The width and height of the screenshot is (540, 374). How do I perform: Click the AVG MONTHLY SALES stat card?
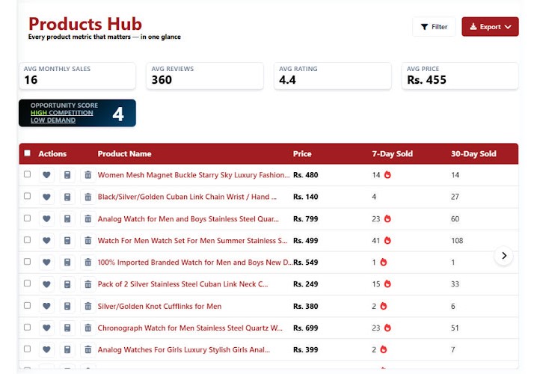click(x=77, y=76)
